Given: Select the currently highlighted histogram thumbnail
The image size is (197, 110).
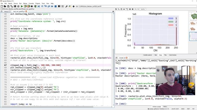Looking at the screenshot, I should pyautogui.click(x=193, y=36).
